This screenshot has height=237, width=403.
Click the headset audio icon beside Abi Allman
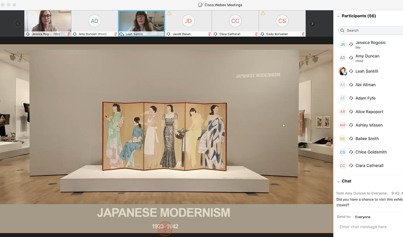point(351,85)
